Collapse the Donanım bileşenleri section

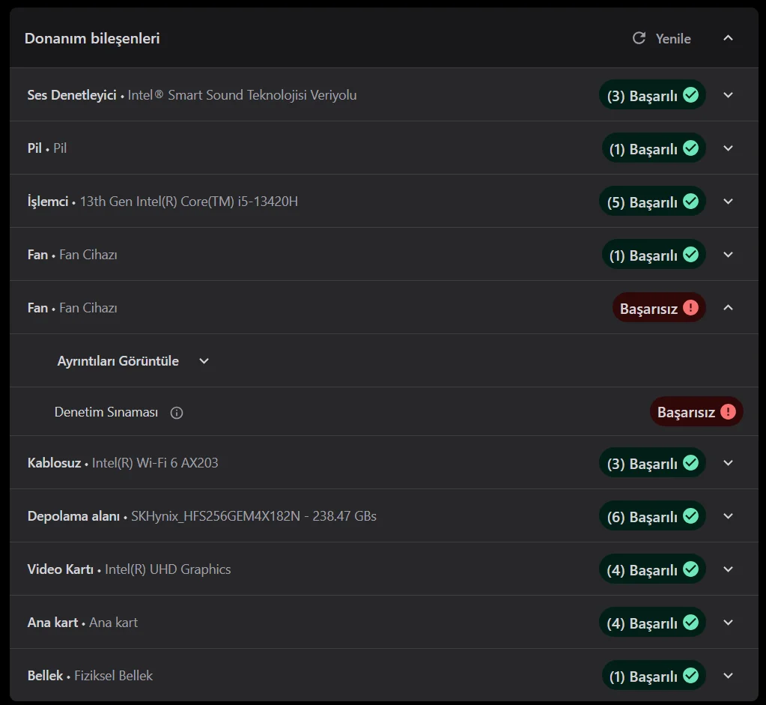[x=728, y=38]
